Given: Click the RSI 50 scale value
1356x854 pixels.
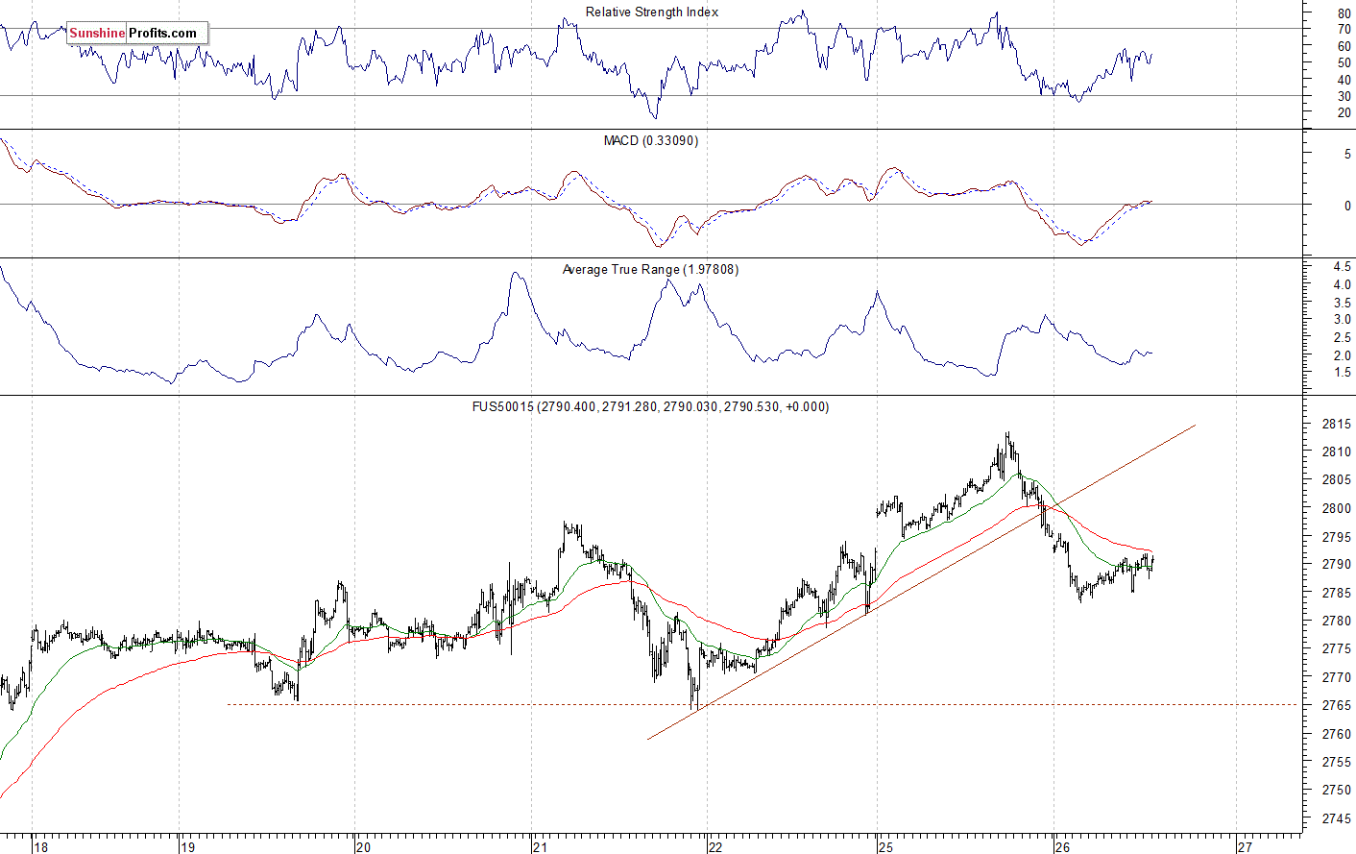Looking at the screenshot, I should pos(1344,63).
